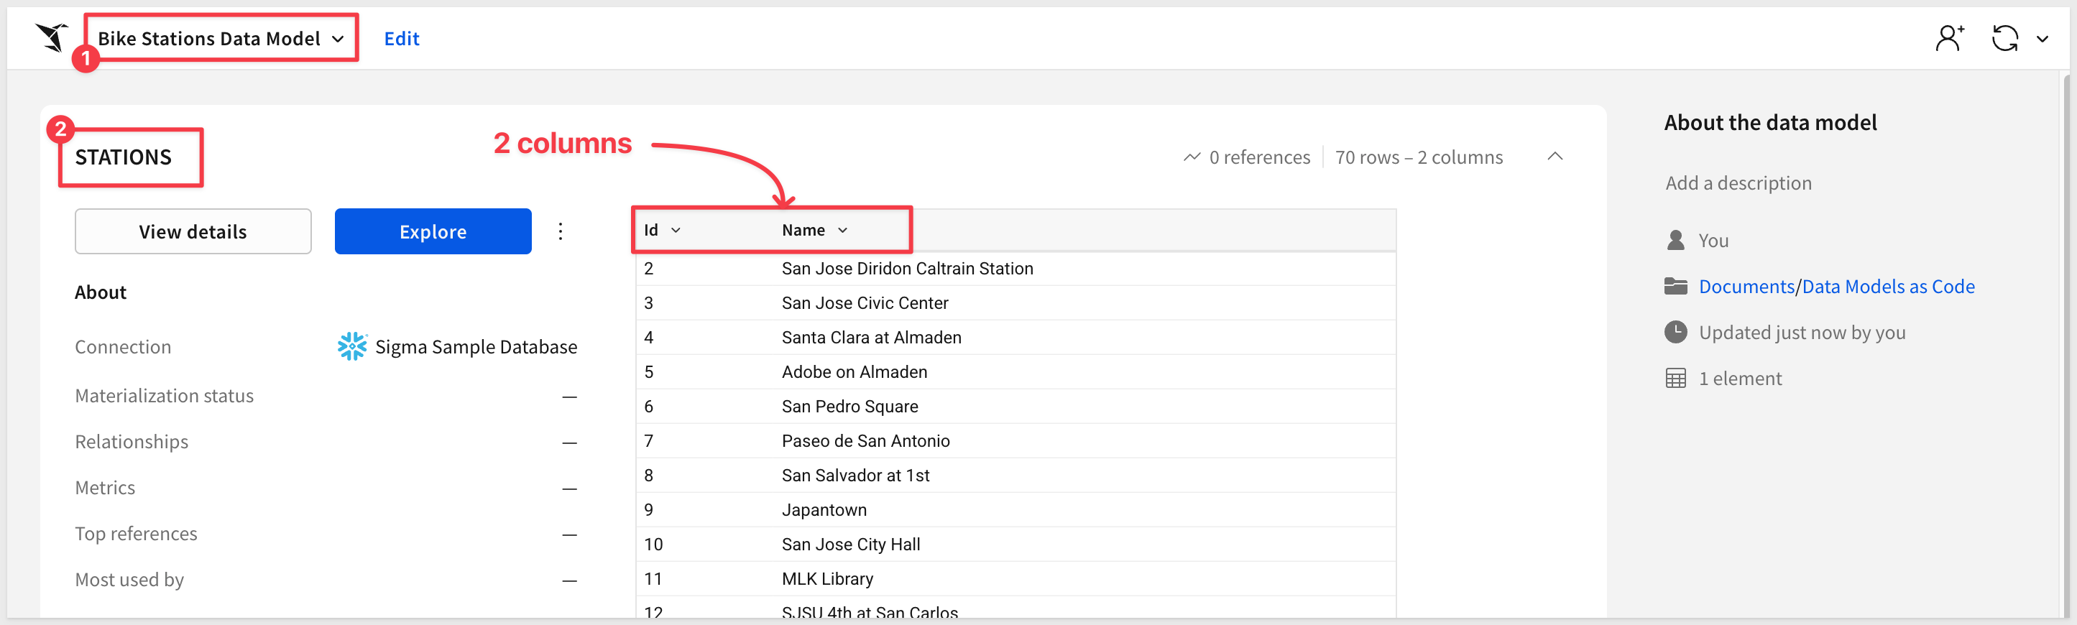Open the three-dot more options menu
Viewport: 2077px width, 625px height.
pyautogui.click(x=561, y=231)
